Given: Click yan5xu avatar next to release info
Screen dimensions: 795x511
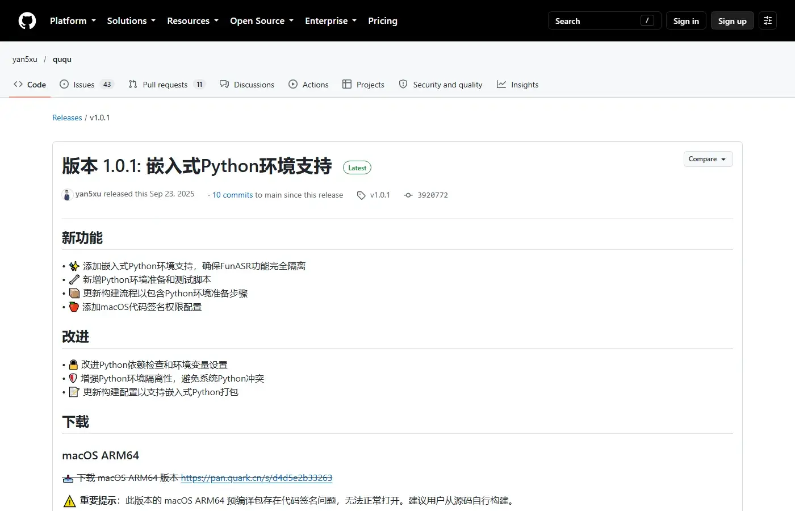Looking at the screenshot, I should point(67,195).
